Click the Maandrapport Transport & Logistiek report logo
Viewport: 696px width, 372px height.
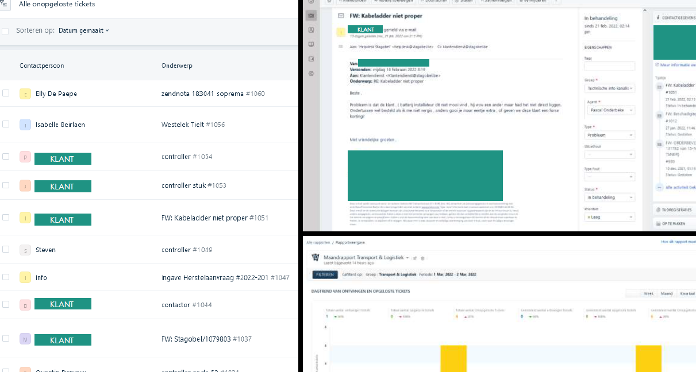click(315, 258)
